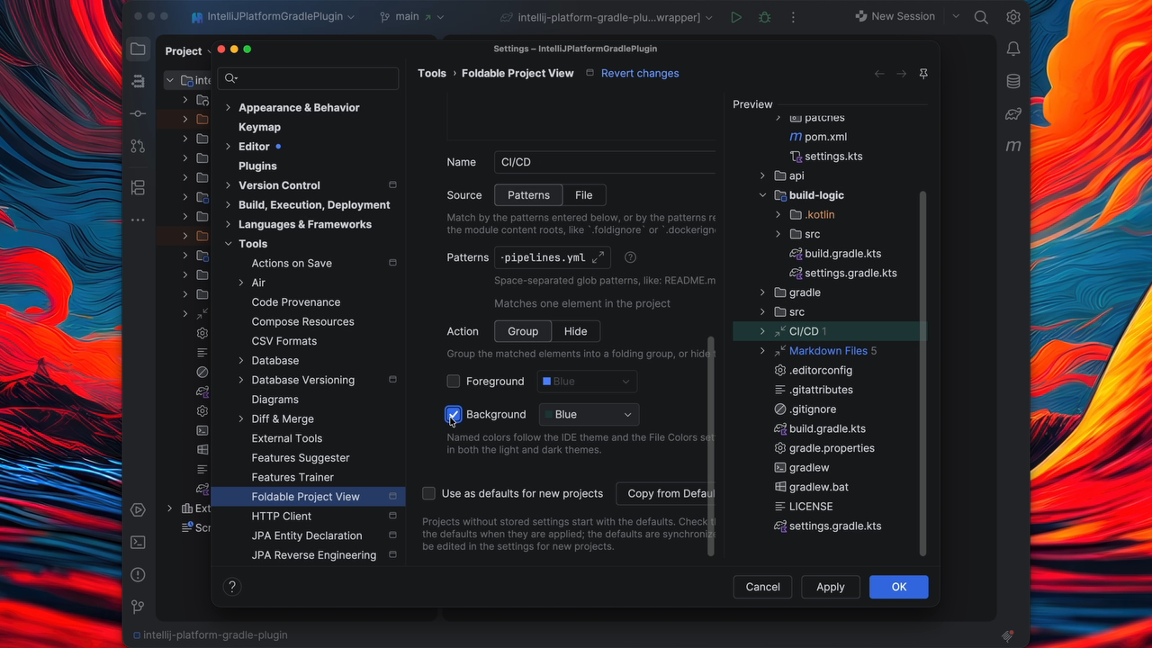Confirm the settings with OK
Viewport: 1152px width, 648px height.
click(899, 587)
